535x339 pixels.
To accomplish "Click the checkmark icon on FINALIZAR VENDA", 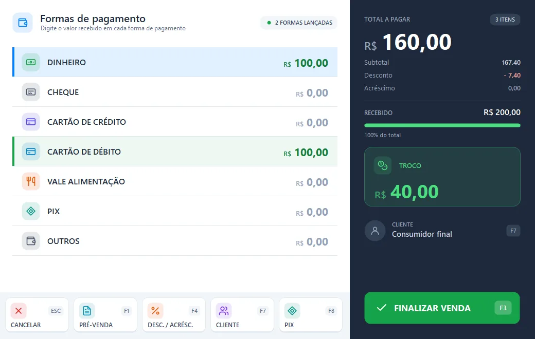I will click(382, 308).
